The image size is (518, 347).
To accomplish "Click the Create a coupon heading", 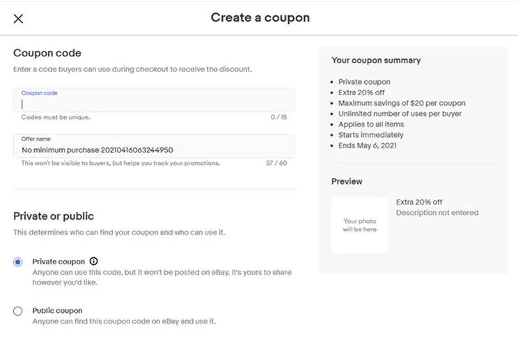I will point(260,18).
